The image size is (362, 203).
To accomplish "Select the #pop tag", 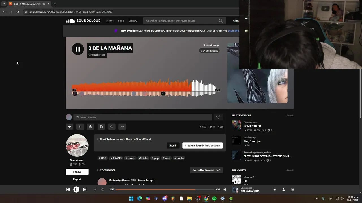I will point(155,158).
